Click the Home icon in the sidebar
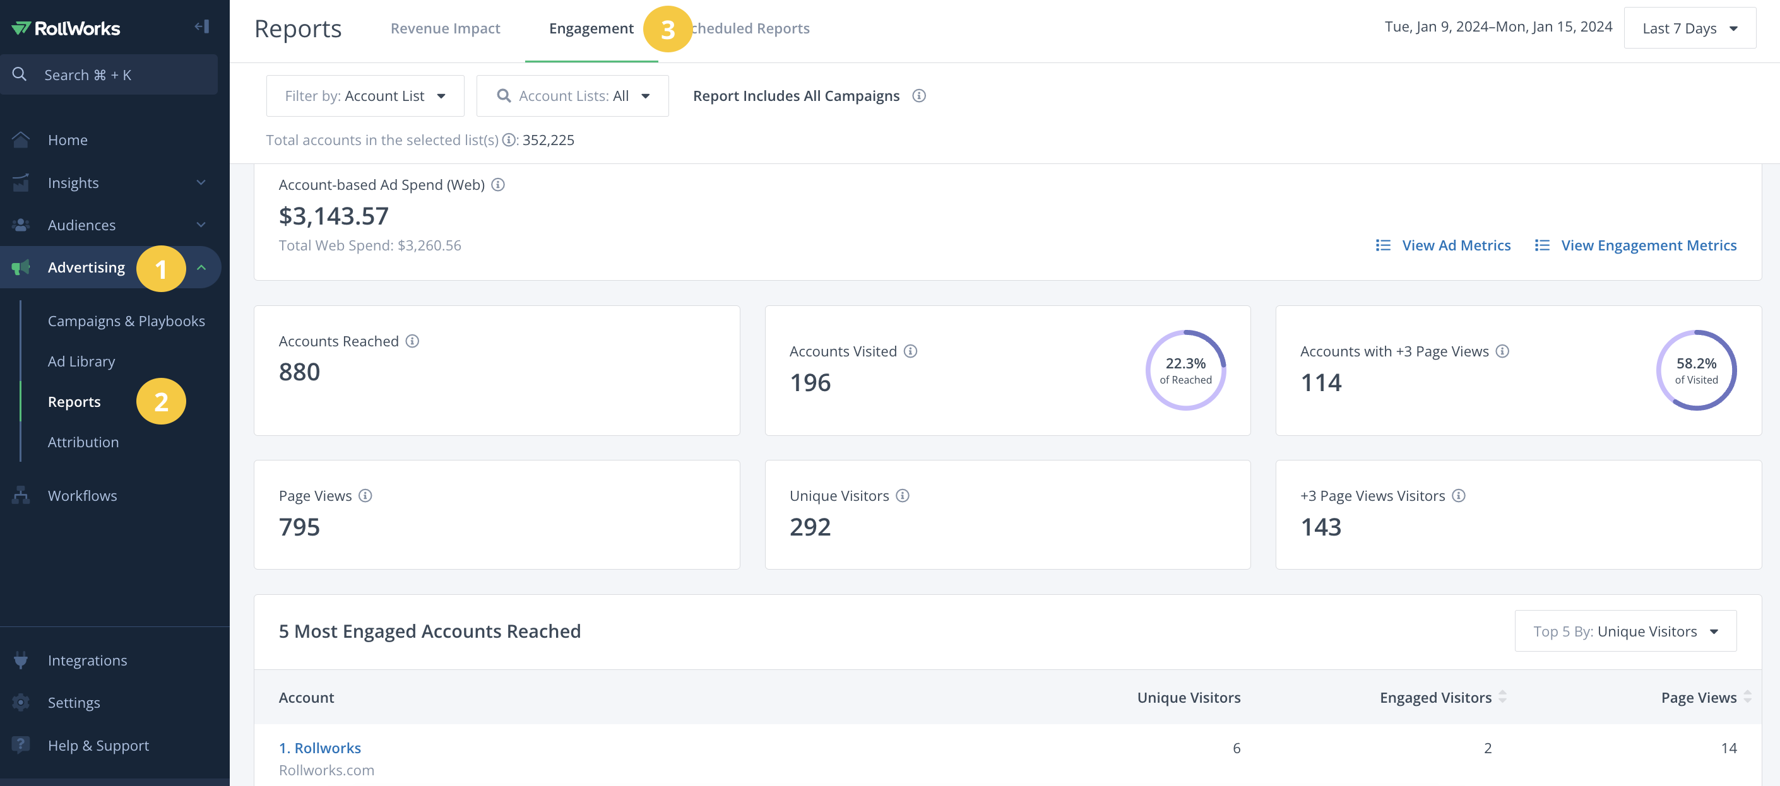This screenshot has width=1780, height=786. tap(21, 139)
